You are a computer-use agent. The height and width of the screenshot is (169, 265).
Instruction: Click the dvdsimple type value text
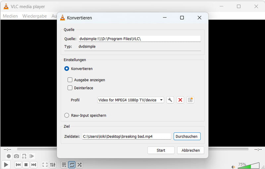(x=87, y=47)
